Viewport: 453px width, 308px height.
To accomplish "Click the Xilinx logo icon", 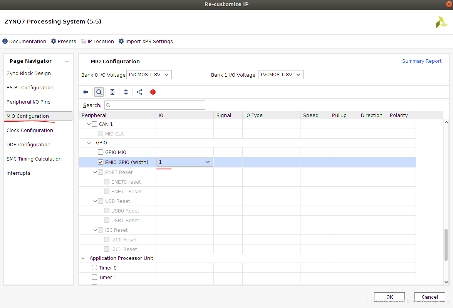I will (441, 22).
